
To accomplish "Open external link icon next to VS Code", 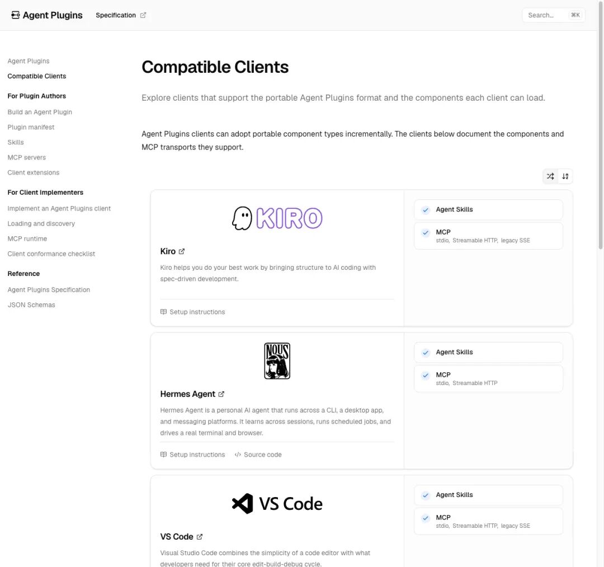I will click(200, 537).
